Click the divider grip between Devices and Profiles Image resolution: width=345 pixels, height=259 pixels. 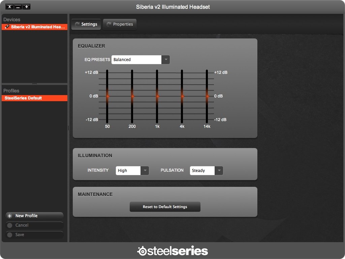point(34,84)
